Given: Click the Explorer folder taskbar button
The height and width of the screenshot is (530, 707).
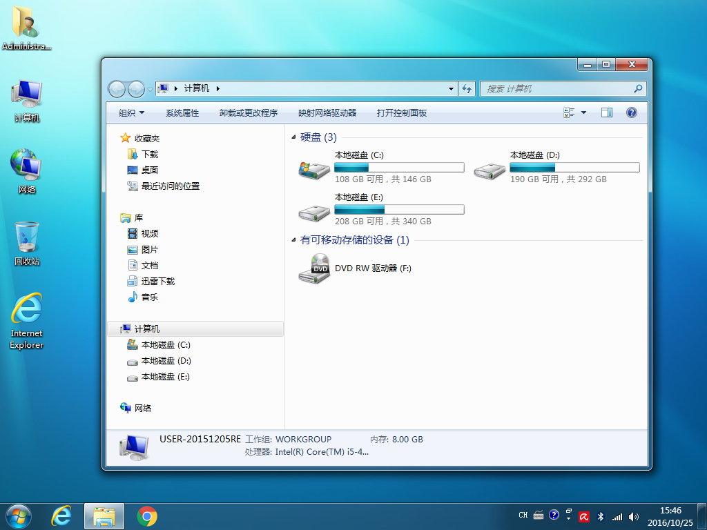Looking at the screenshot, I should (104, 516).
